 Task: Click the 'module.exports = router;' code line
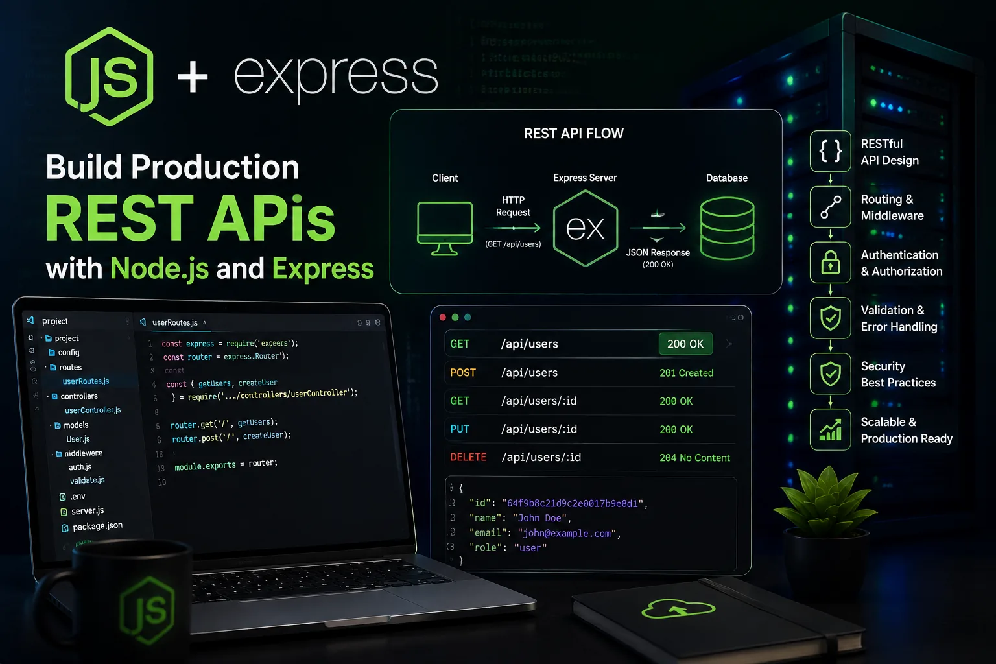(x=226, y=464)
